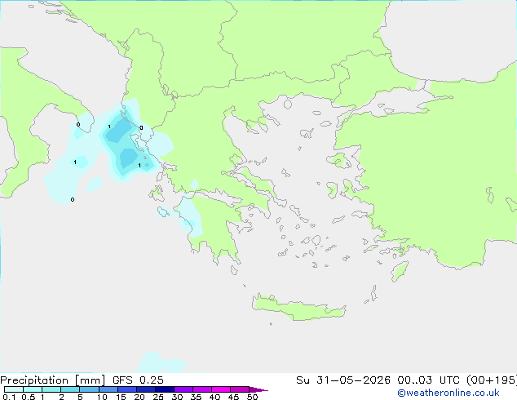Pick the 45–50 mm legend color box

point(240,389)
